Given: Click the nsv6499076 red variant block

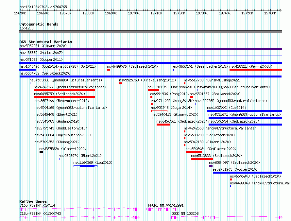Looking at the screenshot, I should point(109,70).
